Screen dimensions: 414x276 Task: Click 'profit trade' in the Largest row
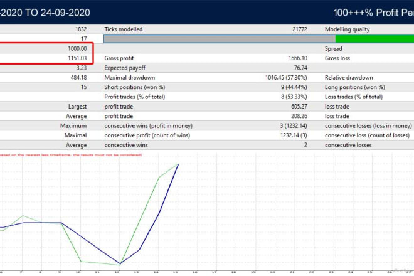tap(119, 107)
